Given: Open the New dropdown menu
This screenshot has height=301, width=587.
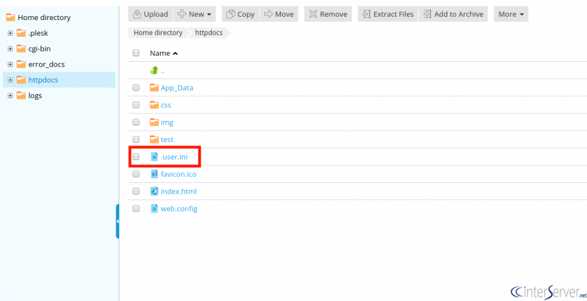Looking at the screenshot, I should coord(195,14).
